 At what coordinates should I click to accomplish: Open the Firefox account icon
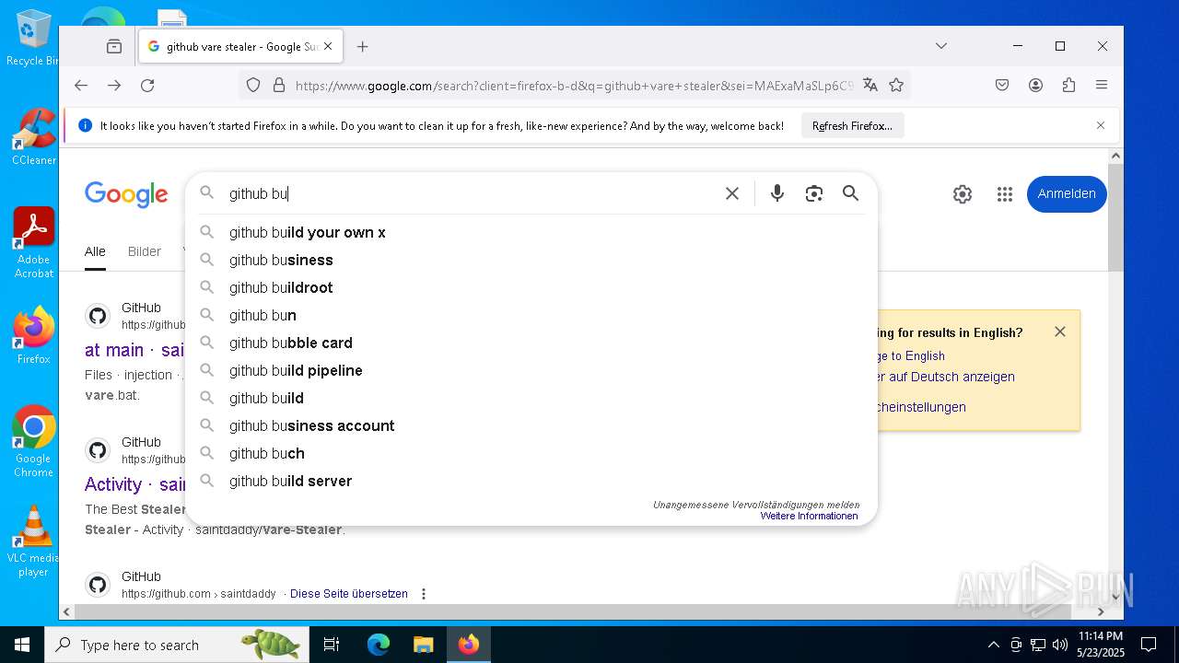click(x=1035, y=85)
